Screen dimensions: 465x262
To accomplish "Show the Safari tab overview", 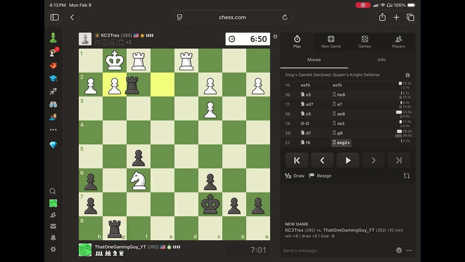I will [411, 17].
